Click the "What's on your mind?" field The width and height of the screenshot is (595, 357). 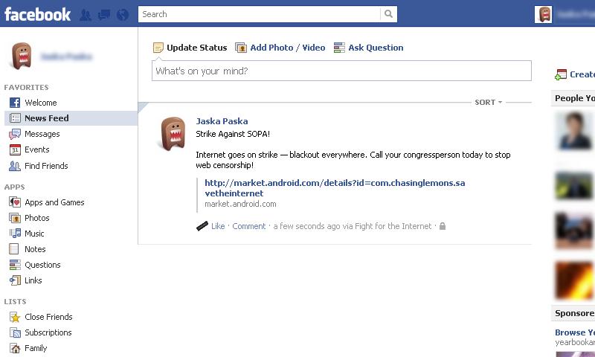pos(341,71)
